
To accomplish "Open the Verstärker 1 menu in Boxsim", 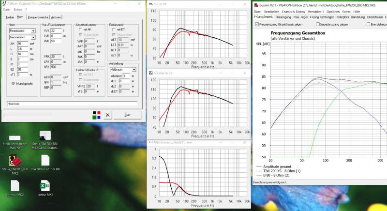I will 316,12.
